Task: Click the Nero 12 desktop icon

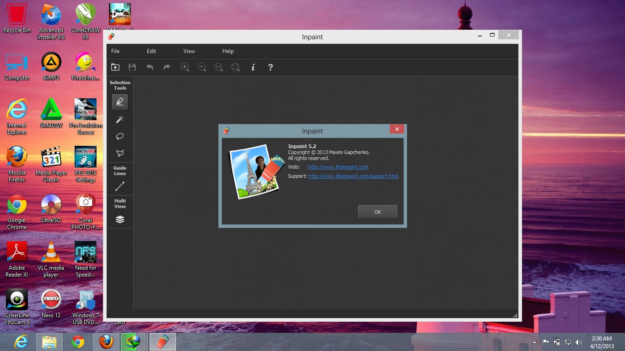Action: pyautogui.click(x=51, y=303)
